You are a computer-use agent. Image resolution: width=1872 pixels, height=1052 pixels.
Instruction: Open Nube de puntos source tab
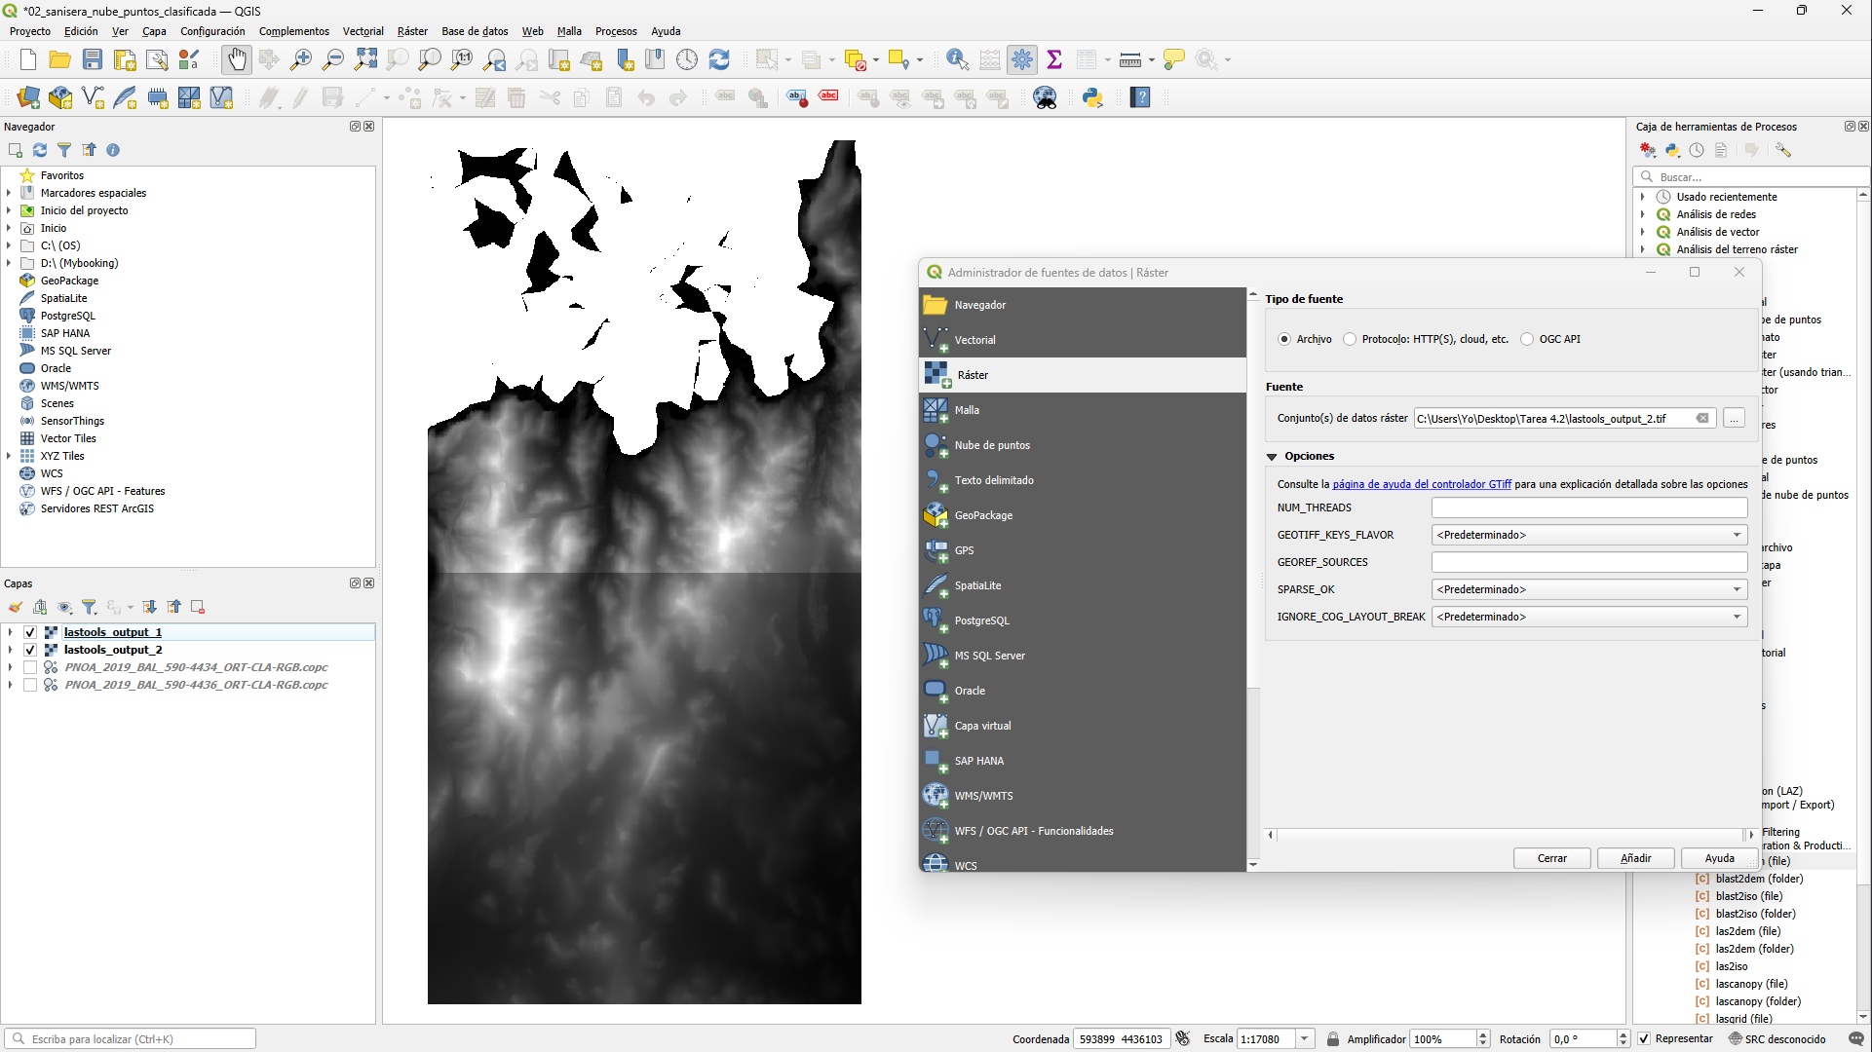(992, 445)
